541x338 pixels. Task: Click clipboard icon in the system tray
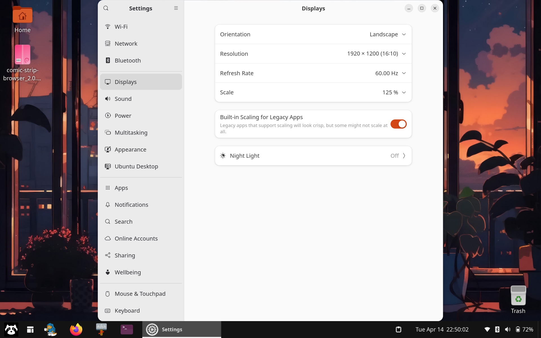(398, 329)
